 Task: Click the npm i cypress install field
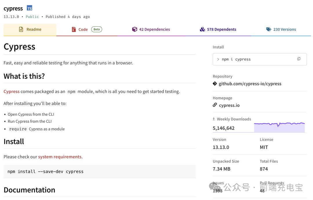260,59
